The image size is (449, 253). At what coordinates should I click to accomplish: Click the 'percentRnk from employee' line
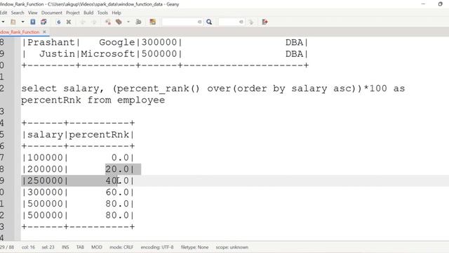point(93,100)
